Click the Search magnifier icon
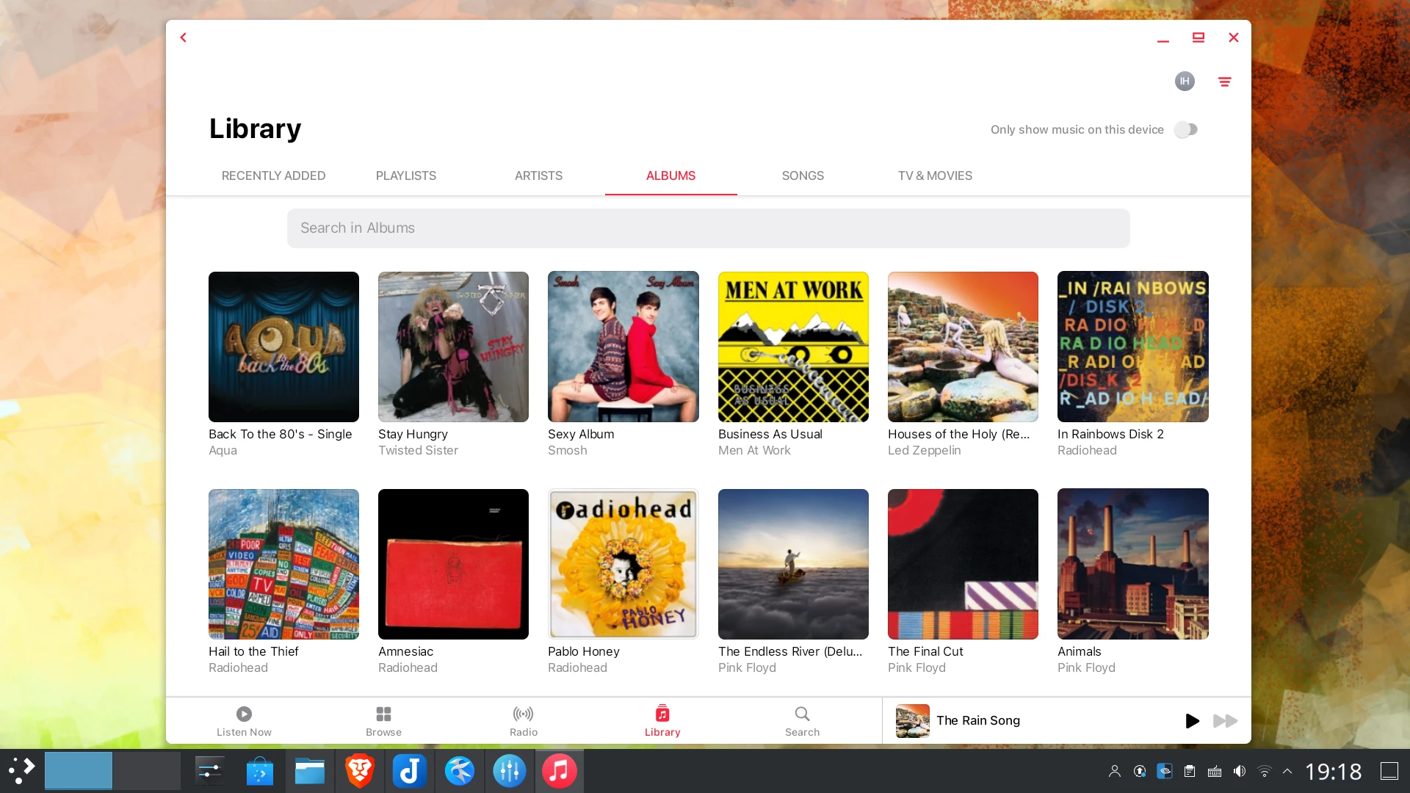 pyautogui.click(x=802, y=714)
